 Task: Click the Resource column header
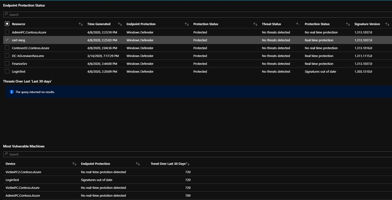19,24
